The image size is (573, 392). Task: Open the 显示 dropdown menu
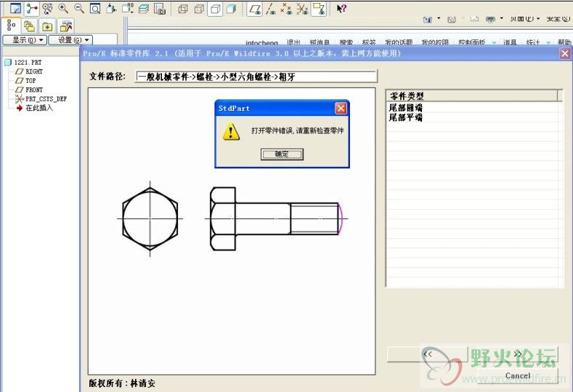(25, 40)
